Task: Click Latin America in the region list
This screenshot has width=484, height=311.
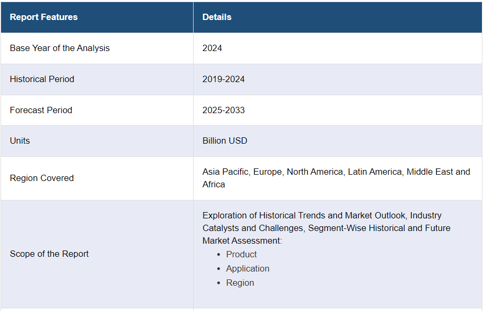Action: pyautogui.click(x=377, y=172)
